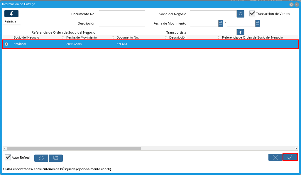The width and height of the screenshot is (301, 175).
Task: Maximize the Información de Entrega dialog
Action: point(291,4)
